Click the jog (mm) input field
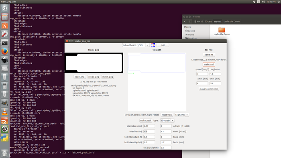The width and height of the screenshot is (281, 158). (215, 74)
